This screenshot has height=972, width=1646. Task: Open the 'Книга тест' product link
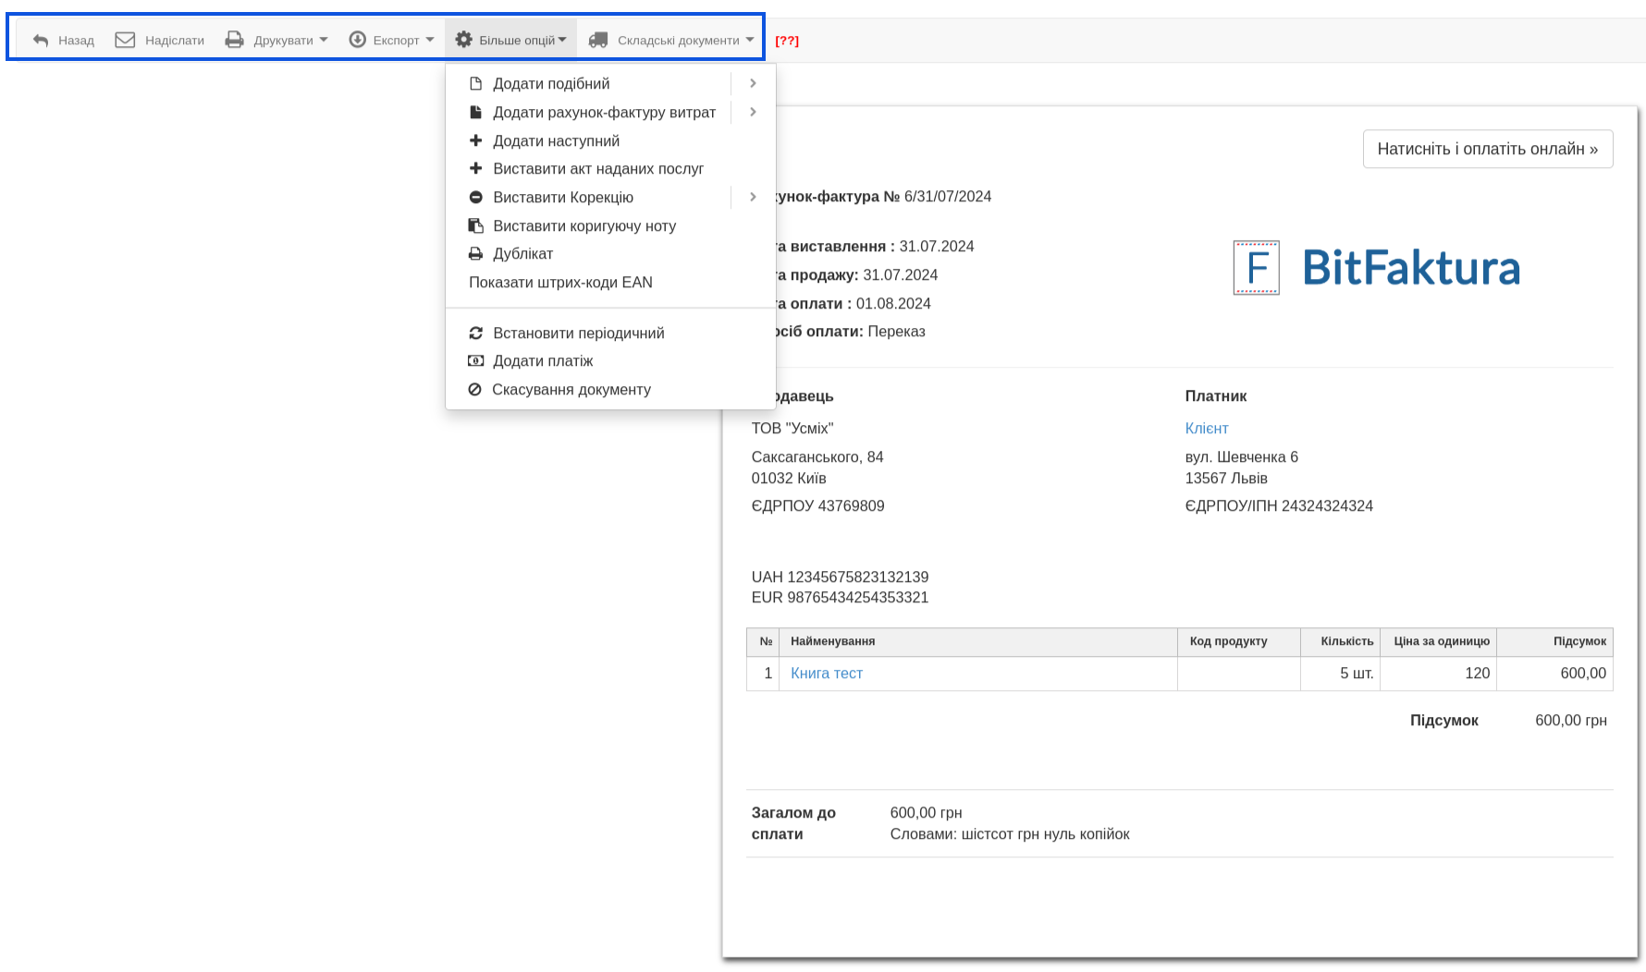click(x=826, y=673)
